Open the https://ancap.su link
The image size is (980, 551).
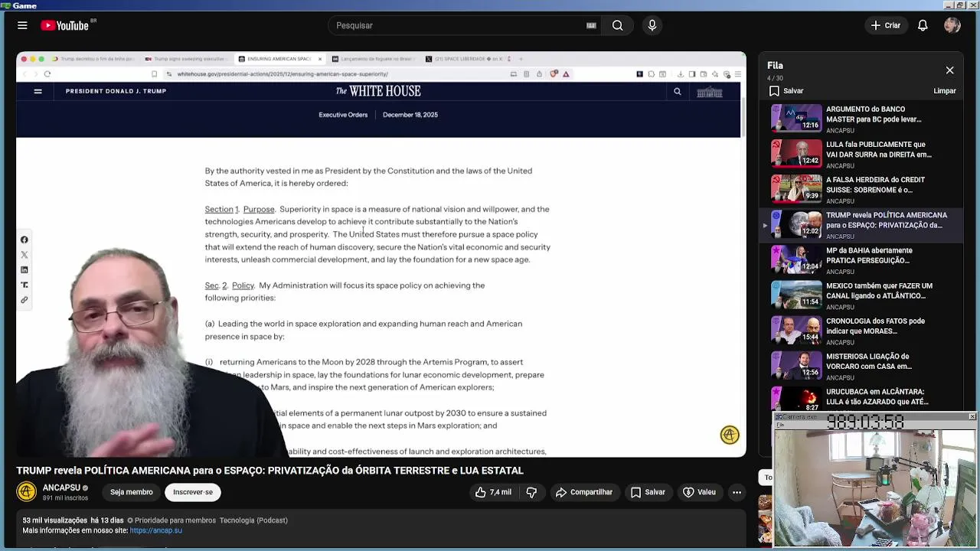[156, 530]
